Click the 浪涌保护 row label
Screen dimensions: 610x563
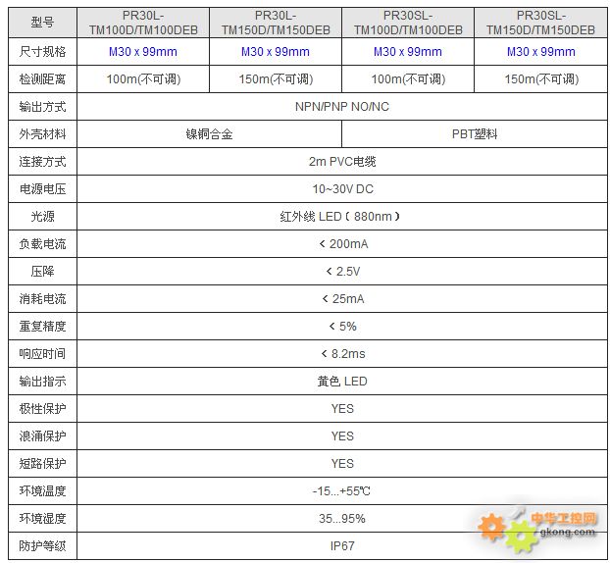42,436
